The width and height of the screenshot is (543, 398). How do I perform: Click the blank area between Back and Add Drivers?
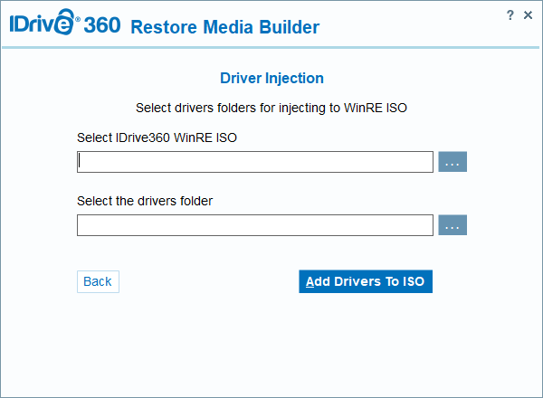tap(208, 281)
